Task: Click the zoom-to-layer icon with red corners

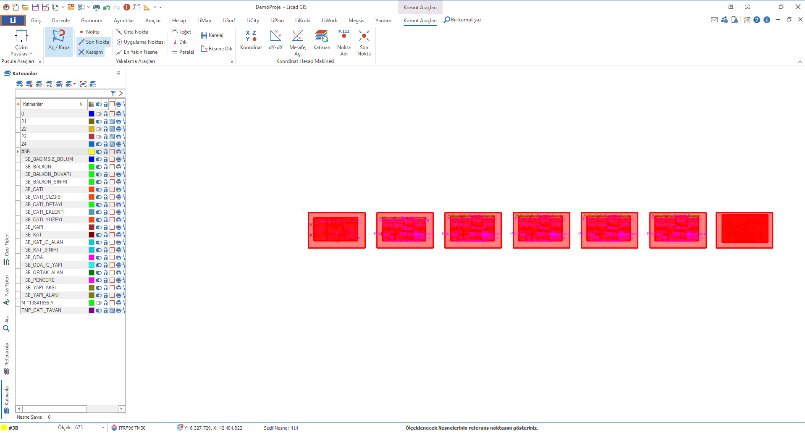Action: [x=83, y=84]
